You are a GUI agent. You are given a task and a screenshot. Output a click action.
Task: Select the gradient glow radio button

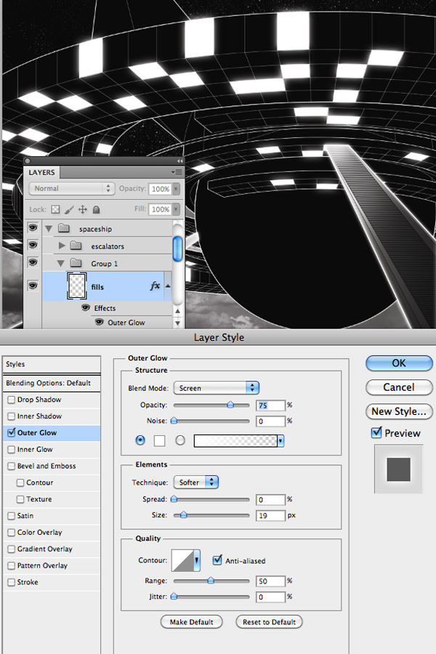[x=180, y=440]
